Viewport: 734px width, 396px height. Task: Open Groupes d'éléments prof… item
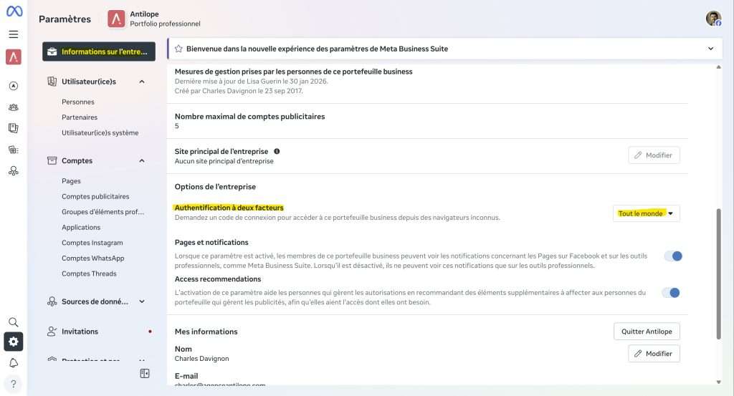pos(103,212)
